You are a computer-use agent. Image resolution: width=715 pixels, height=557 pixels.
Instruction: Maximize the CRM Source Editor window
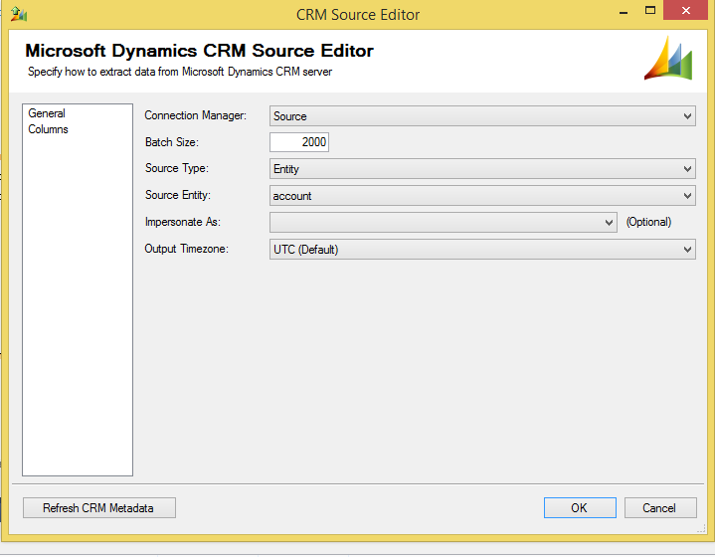pos(650,11)
